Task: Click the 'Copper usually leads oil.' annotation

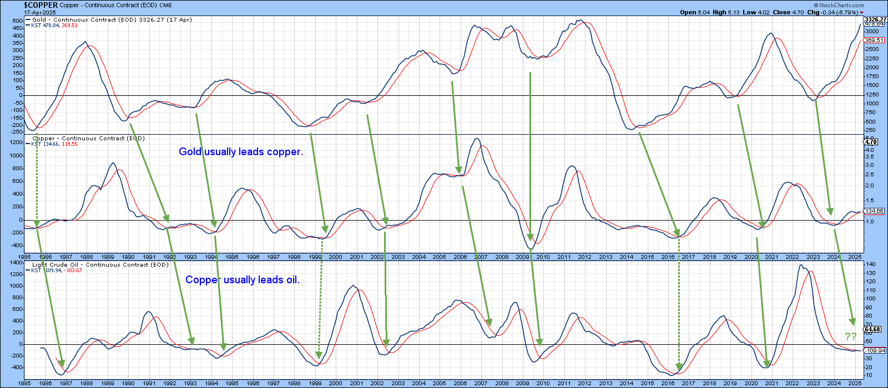Action: pyautogui.click(x=243, y=280)
